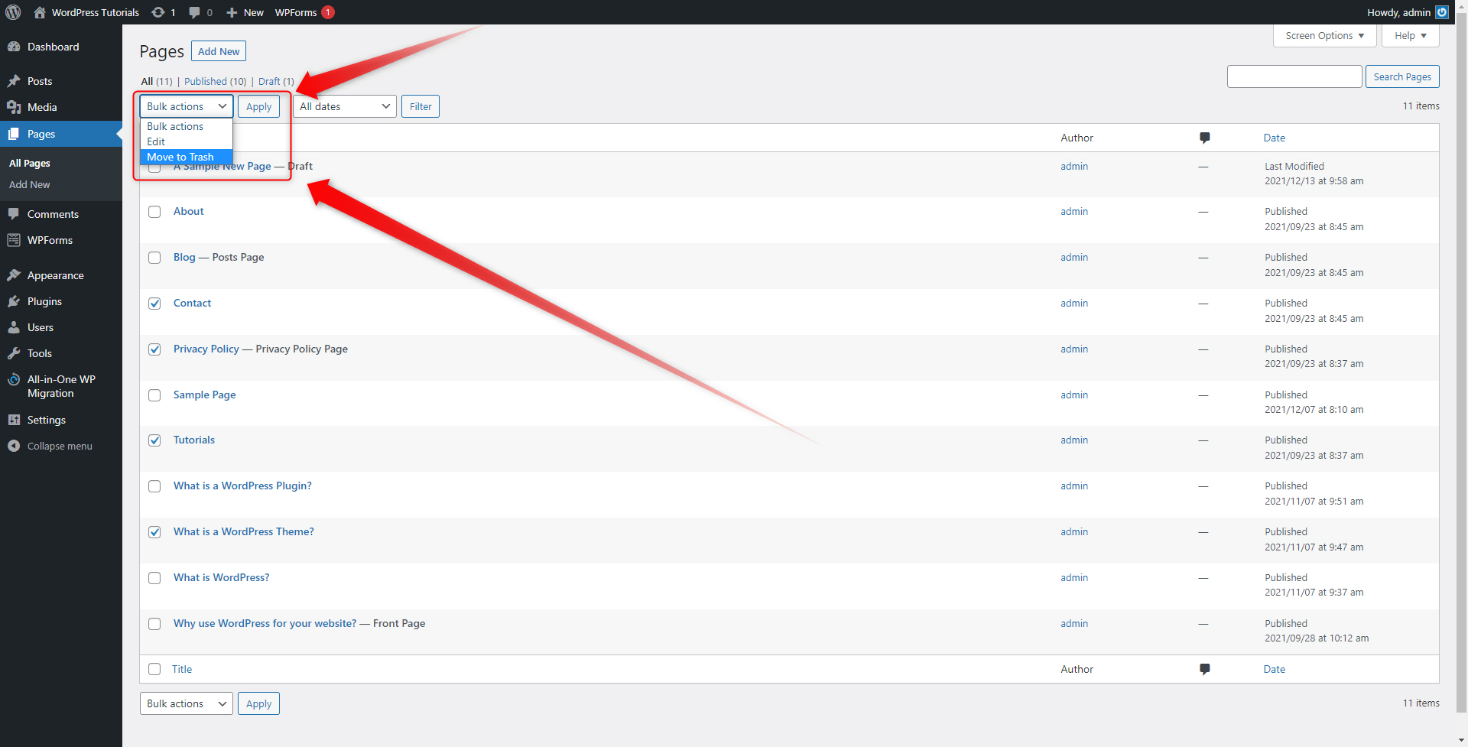The height and width of the screenshot is (747, 1468).
Task: Click the Search Pages button
Action: coord(1402,76)
